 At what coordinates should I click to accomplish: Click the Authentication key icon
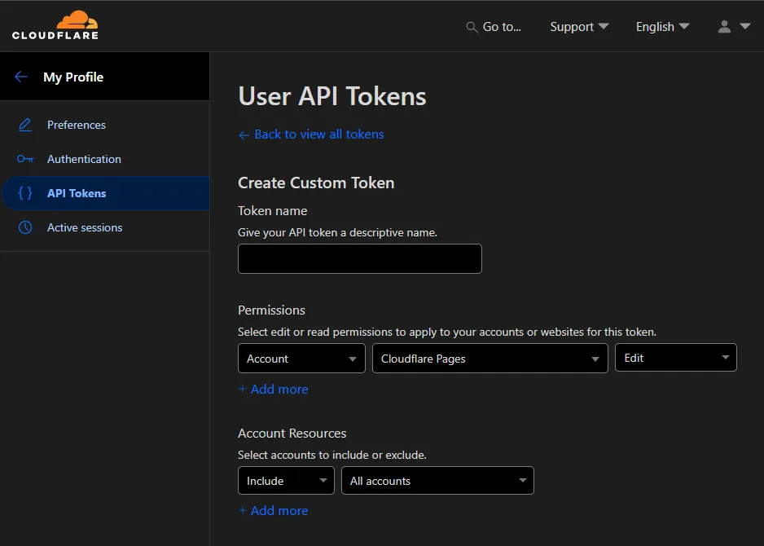[25, 159]
